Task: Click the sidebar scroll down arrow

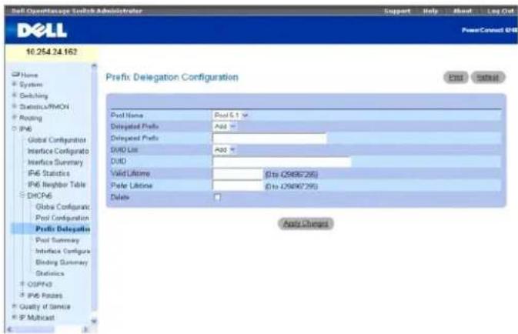Action: point(94,321)
